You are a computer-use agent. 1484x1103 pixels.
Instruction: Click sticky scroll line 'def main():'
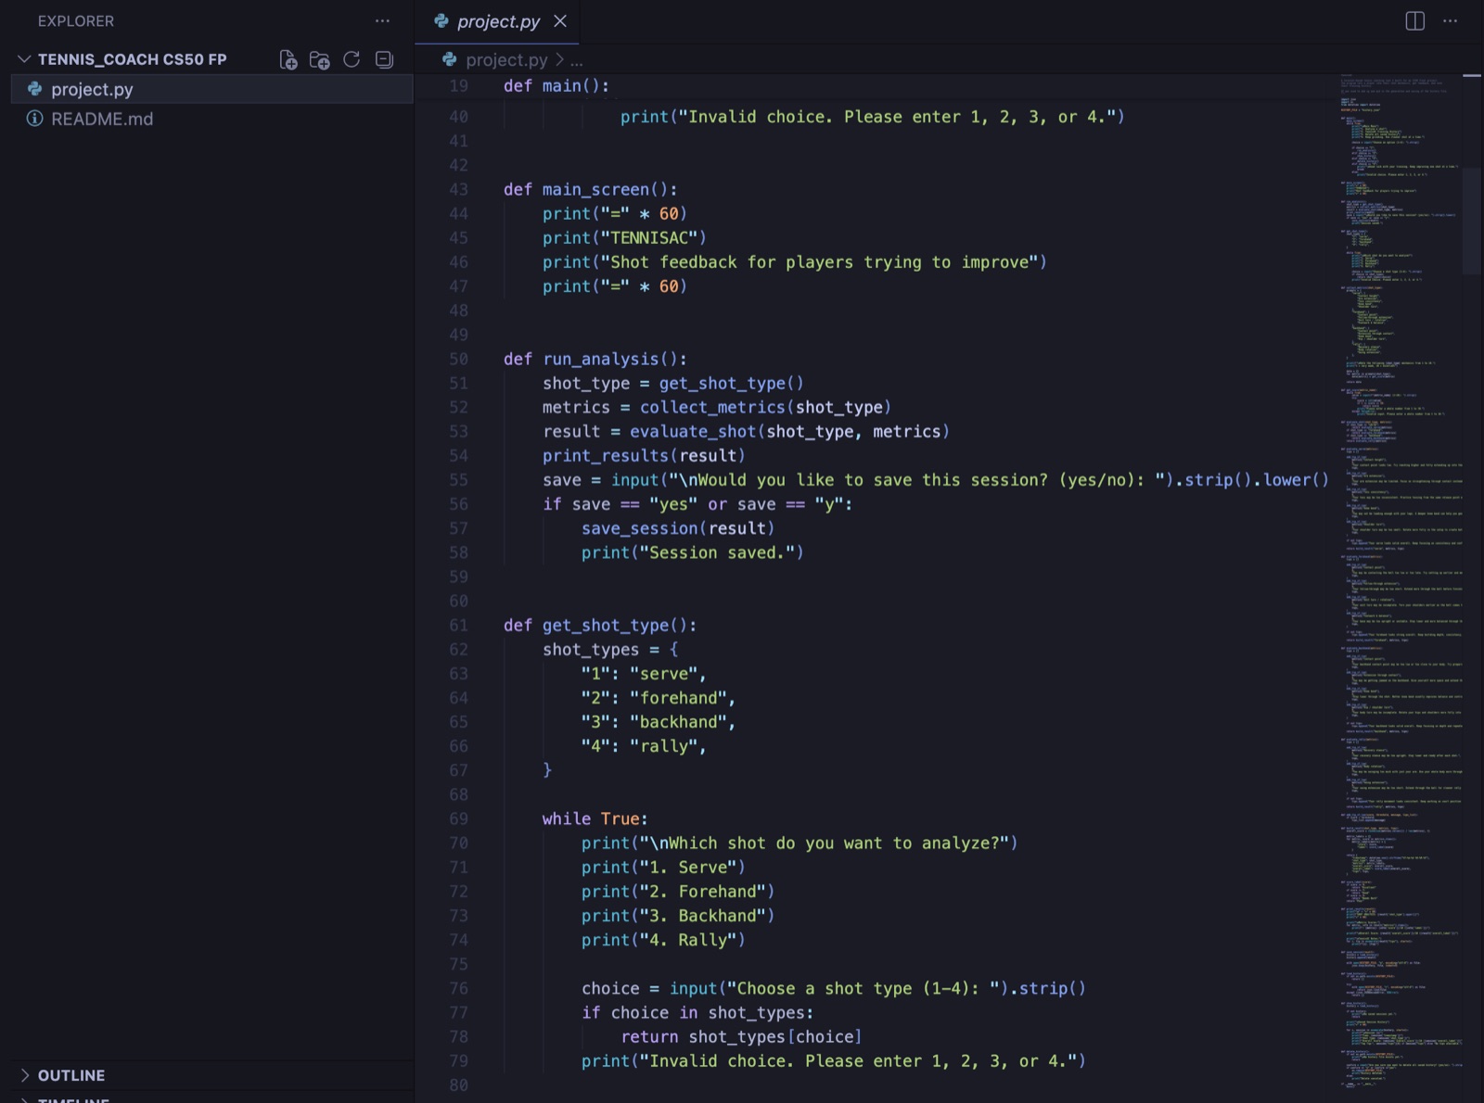tap(556, 85)
